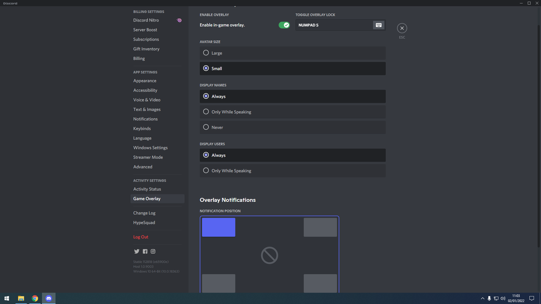Click the Discord Nitro badge icon
Viewport: 541px width, 304px height.
coord(179,20)
